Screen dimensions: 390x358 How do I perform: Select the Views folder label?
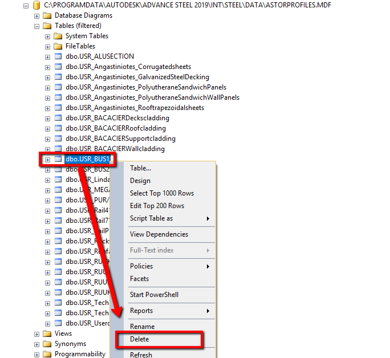(x=63, y=333)
